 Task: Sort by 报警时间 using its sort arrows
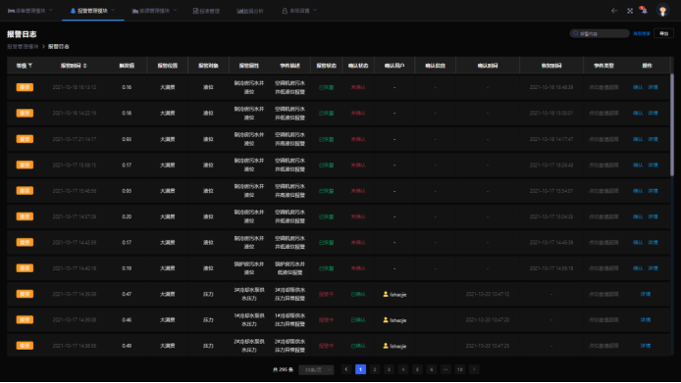[85, 66]
